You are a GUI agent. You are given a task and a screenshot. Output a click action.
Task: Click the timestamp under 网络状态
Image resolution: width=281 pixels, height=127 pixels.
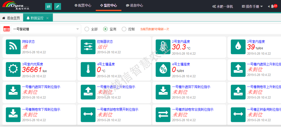(x=34, y=52)
